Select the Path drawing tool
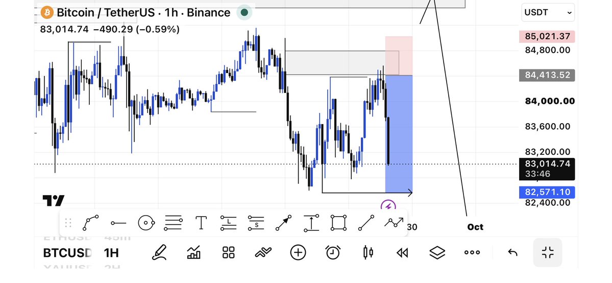Screen dimensions: 612x283 [x=90, y=223]
